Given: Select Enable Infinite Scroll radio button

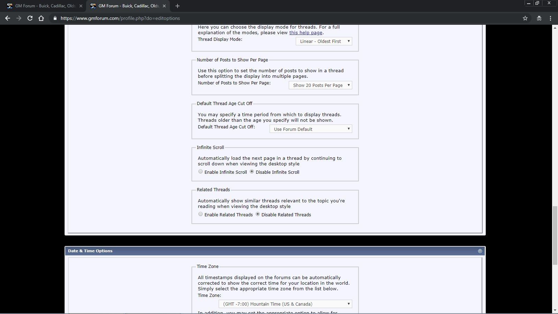Looking at the screenshot, I should tap(201, 172).
